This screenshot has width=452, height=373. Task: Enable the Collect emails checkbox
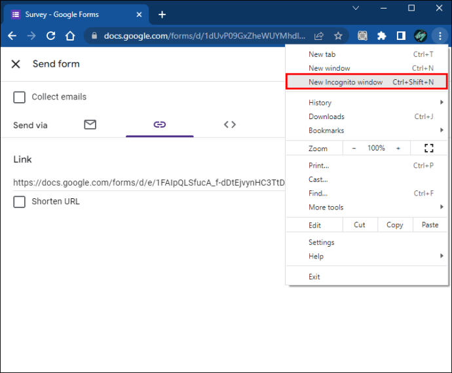click(19, 97)
